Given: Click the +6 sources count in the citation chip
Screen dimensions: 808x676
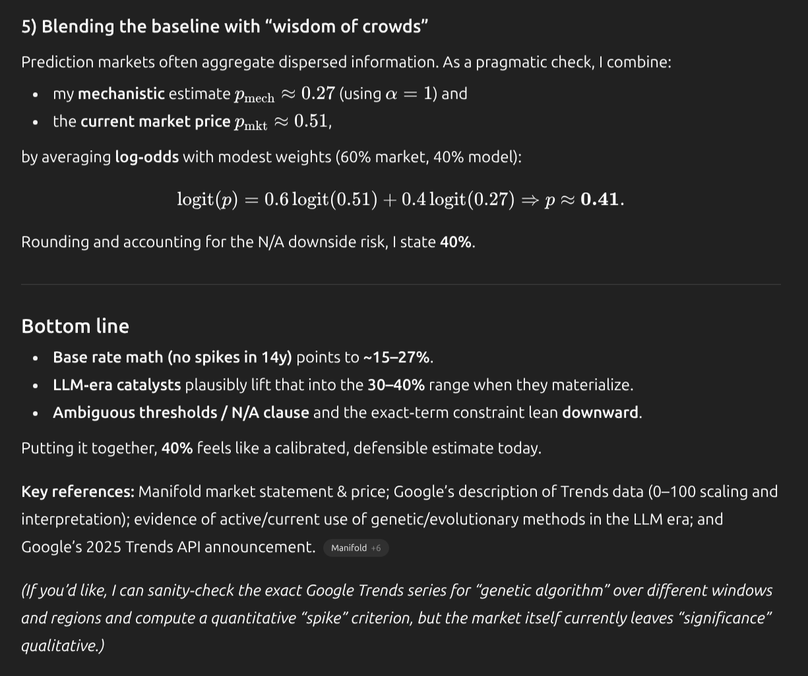Looking at the screenshot, I should pyautogui.click(x=376, y=548).
